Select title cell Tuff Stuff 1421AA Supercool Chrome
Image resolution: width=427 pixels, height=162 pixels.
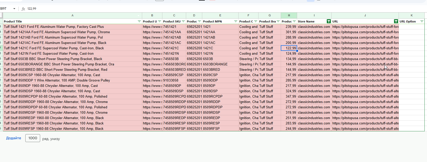click(73, 32)
